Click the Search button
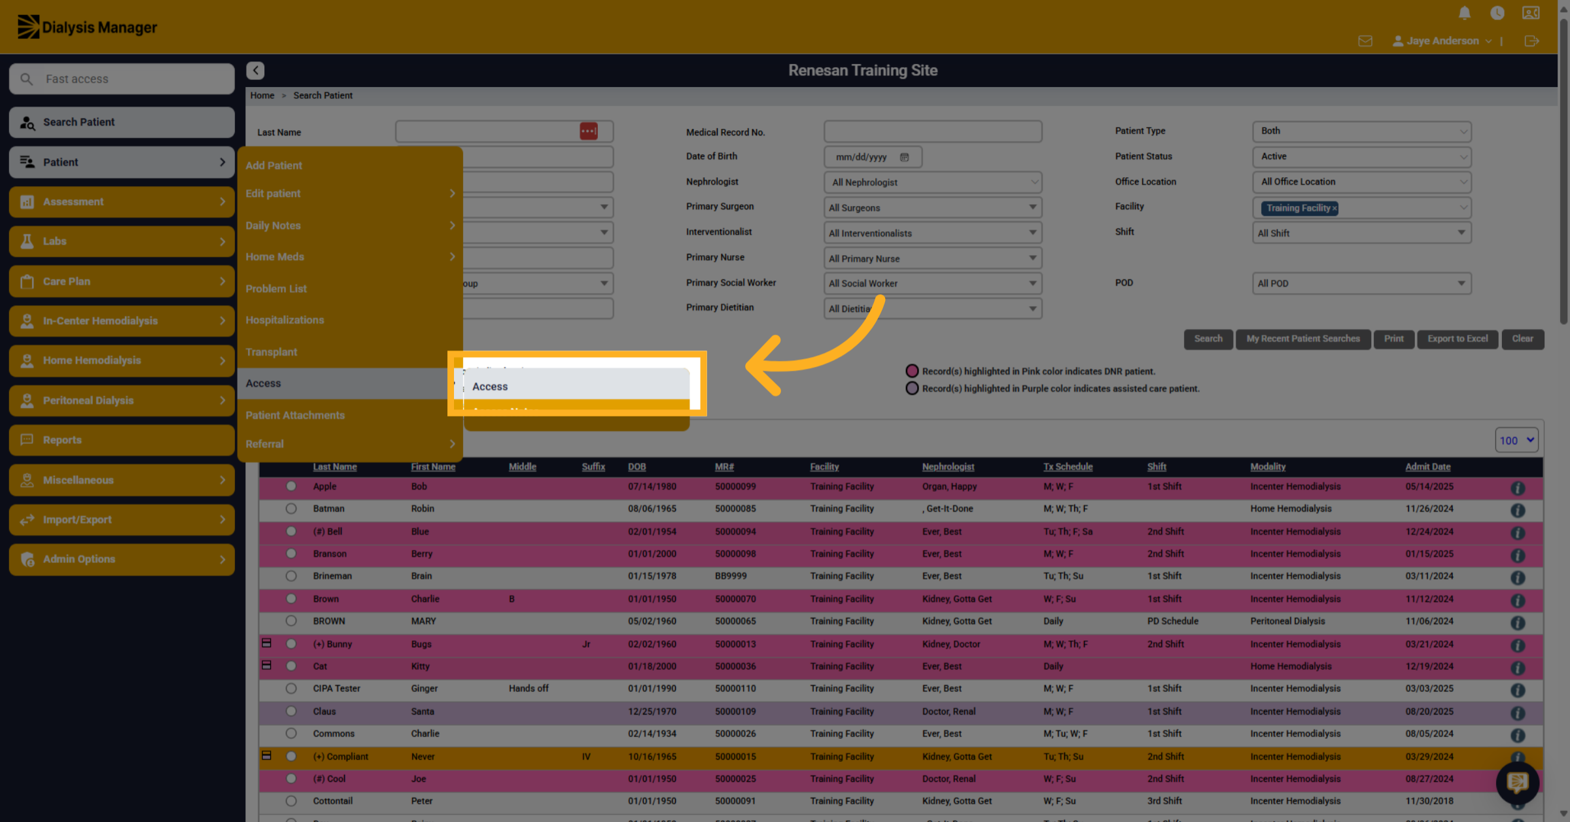 point(1208,339)
